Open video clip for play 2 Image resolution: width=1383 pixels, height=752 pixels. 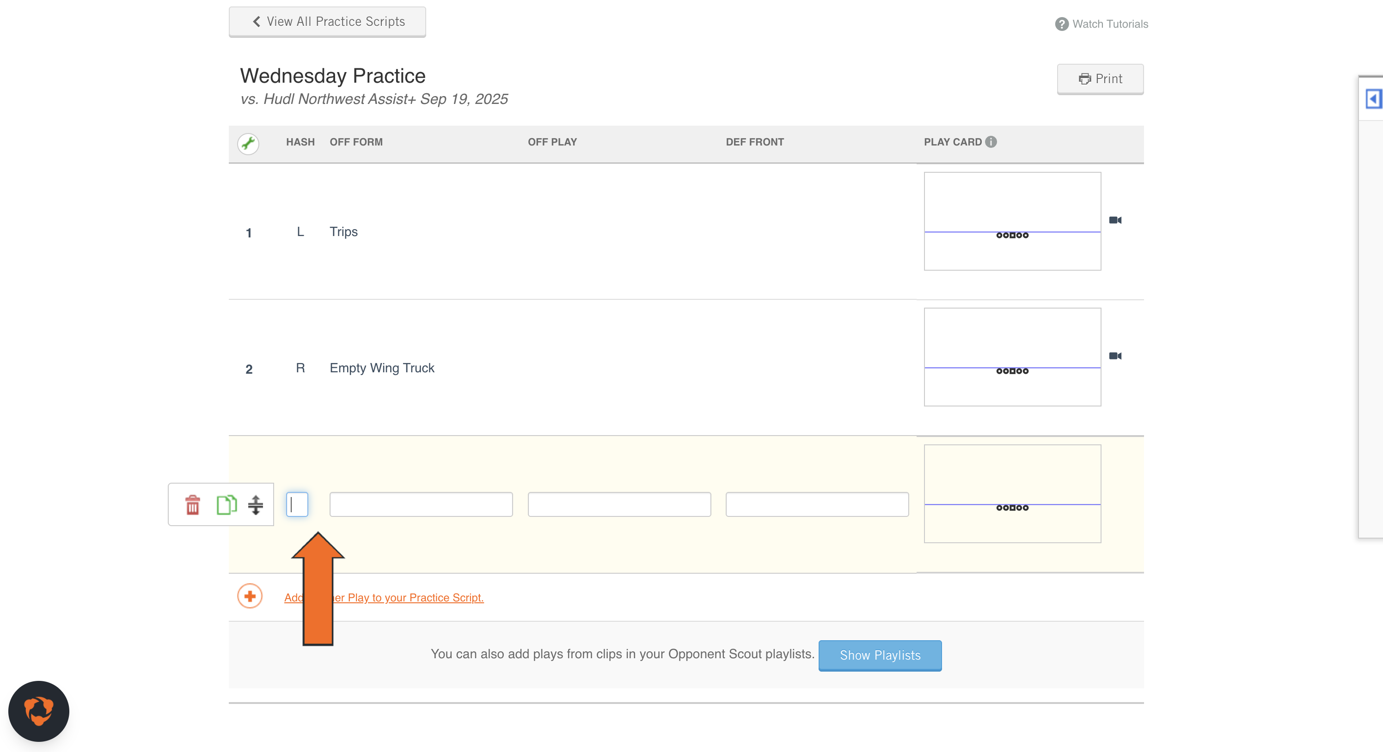tap(1115, 356)
